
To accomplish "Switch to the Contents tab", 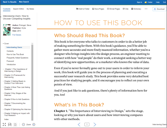I will [x=7, y=9].
